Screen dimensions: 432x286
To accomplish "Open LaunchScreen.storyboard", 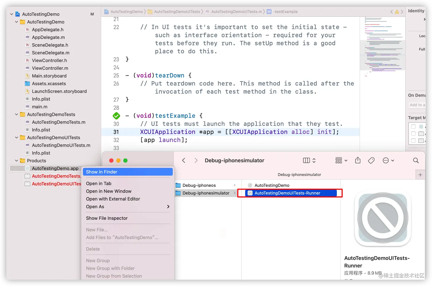I will (x=59, y=91).
